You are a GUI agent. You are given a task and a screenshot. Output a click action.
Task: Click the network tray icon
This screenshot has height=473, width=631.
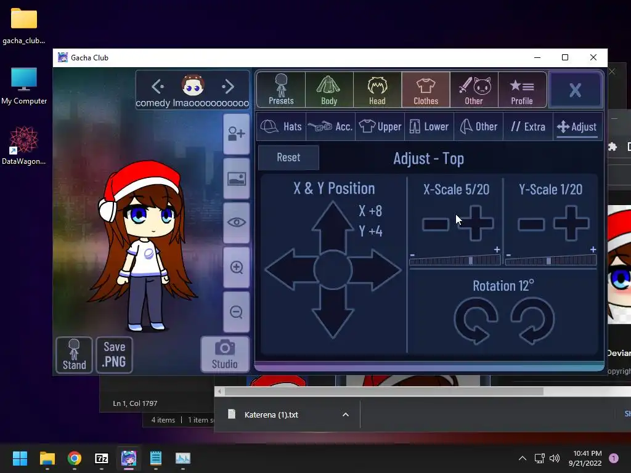tap(539, 458)
